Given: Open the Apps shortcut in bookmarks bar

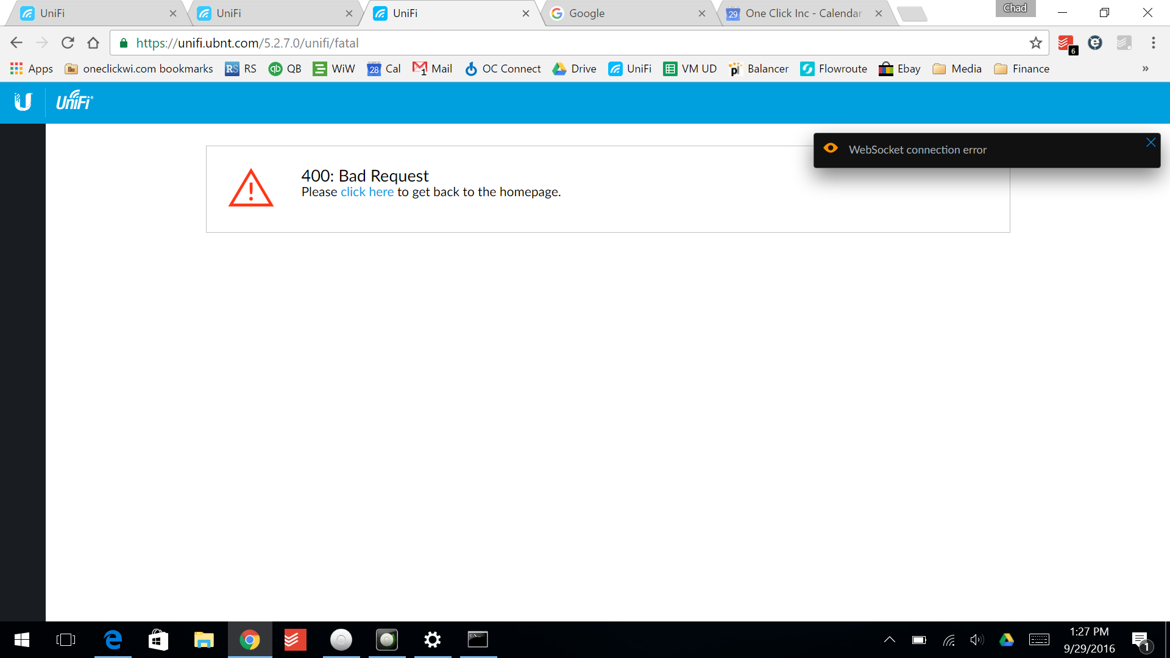Looking at the screenshot, I should pos(32,69).
